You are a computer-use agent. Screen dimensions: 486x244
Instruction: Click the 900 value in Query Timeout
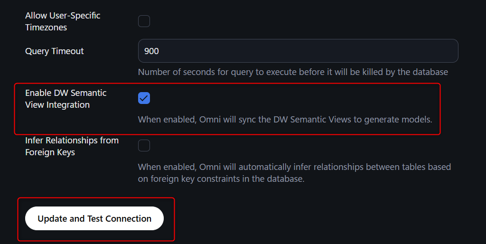(151, 51)
